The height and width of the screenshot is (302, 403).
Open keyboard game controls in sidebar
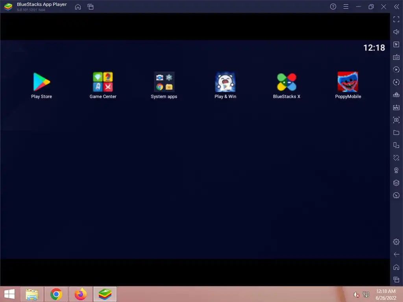point(396,57)
